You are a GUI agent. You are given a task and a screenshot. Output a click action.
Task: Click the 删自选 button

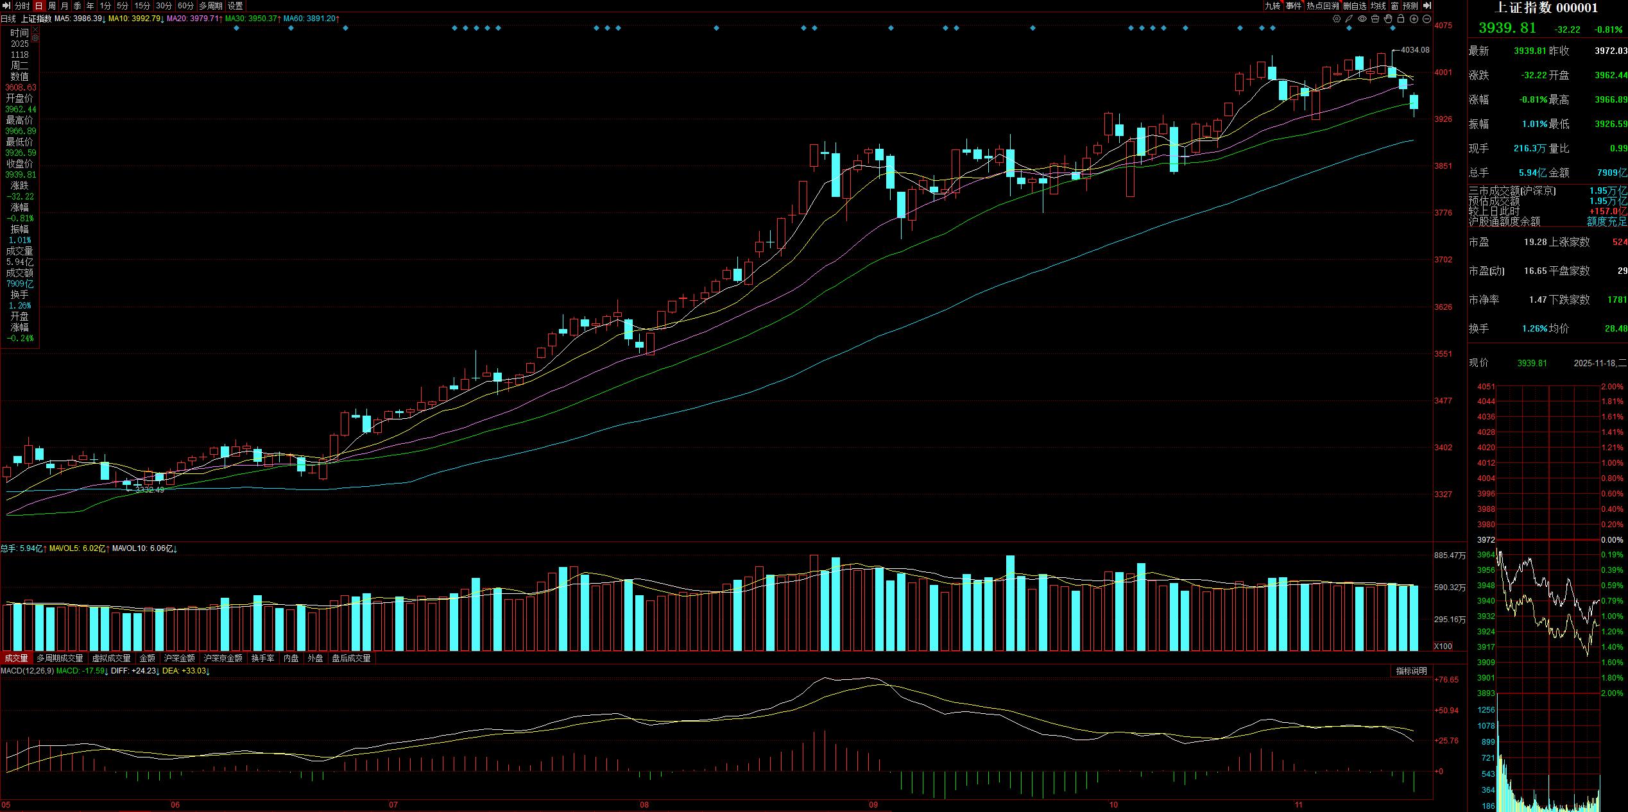point(1355,6)
